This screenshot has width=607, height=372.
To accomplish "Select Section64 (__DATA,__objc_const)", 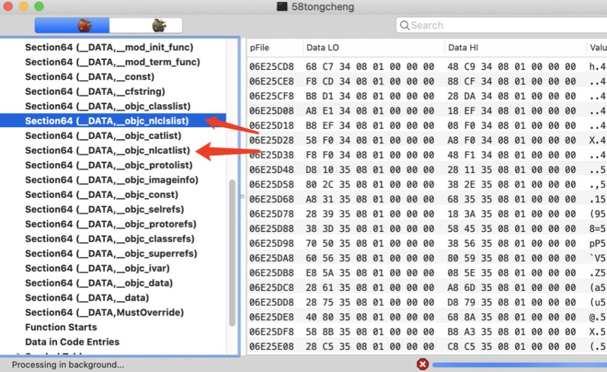I will 102,194.
